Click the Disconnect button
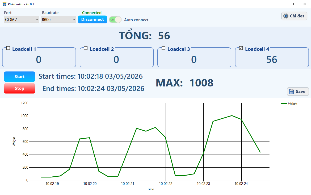The height and width of the screenshot is (195, 311). coord(93,19)
